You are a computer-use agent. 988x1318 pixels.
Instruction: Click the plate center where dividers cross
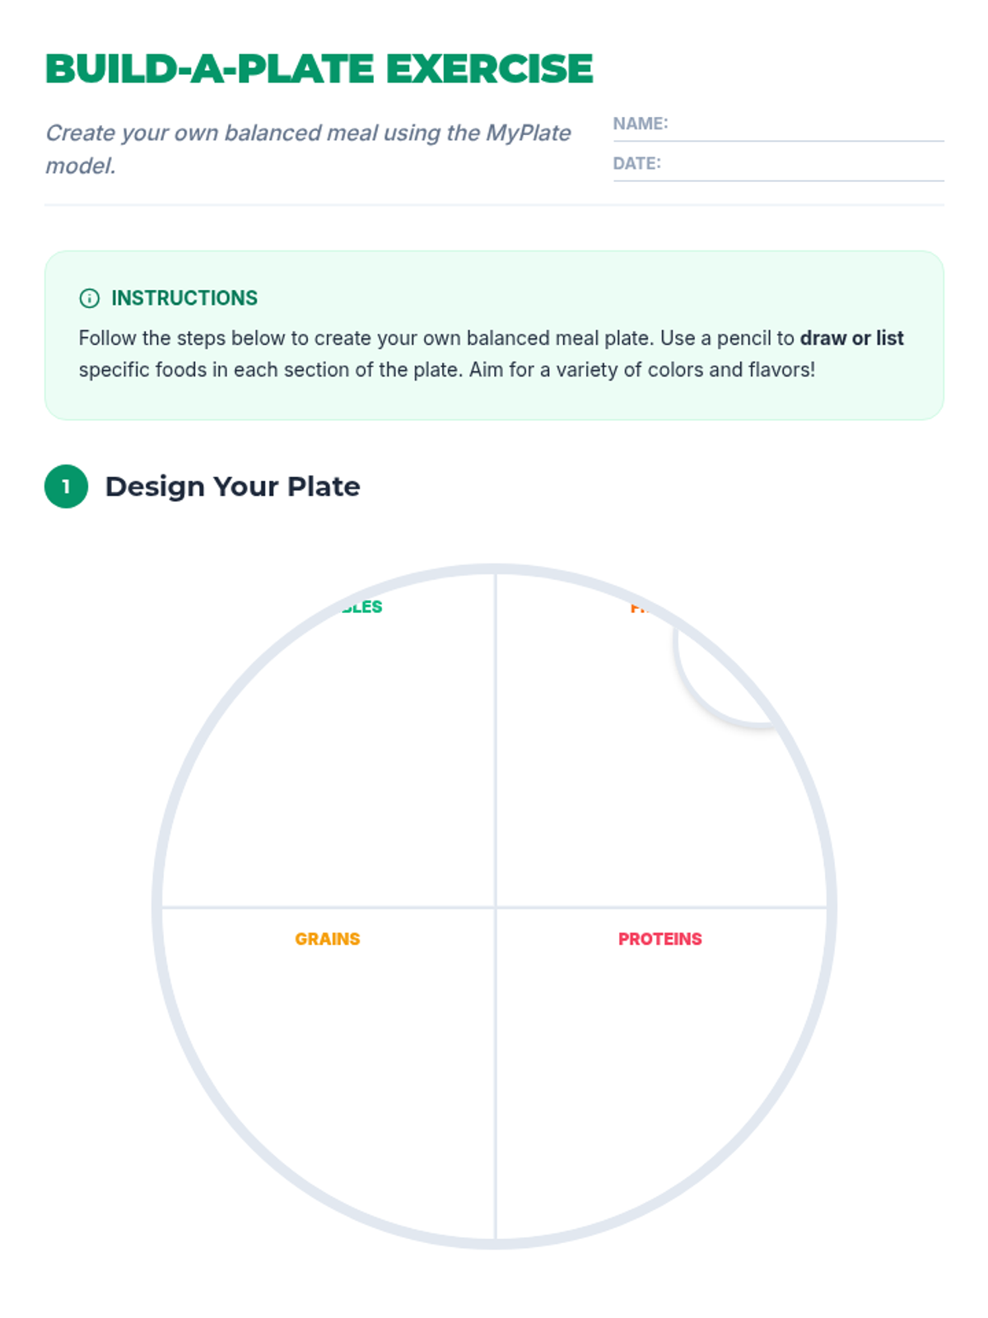point(496,908)
